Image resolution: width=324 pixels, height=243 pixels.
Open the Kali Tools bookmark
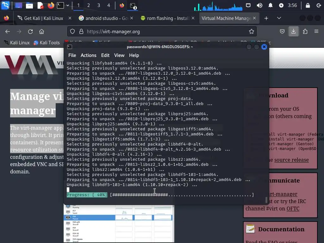[x=47, y=43]
